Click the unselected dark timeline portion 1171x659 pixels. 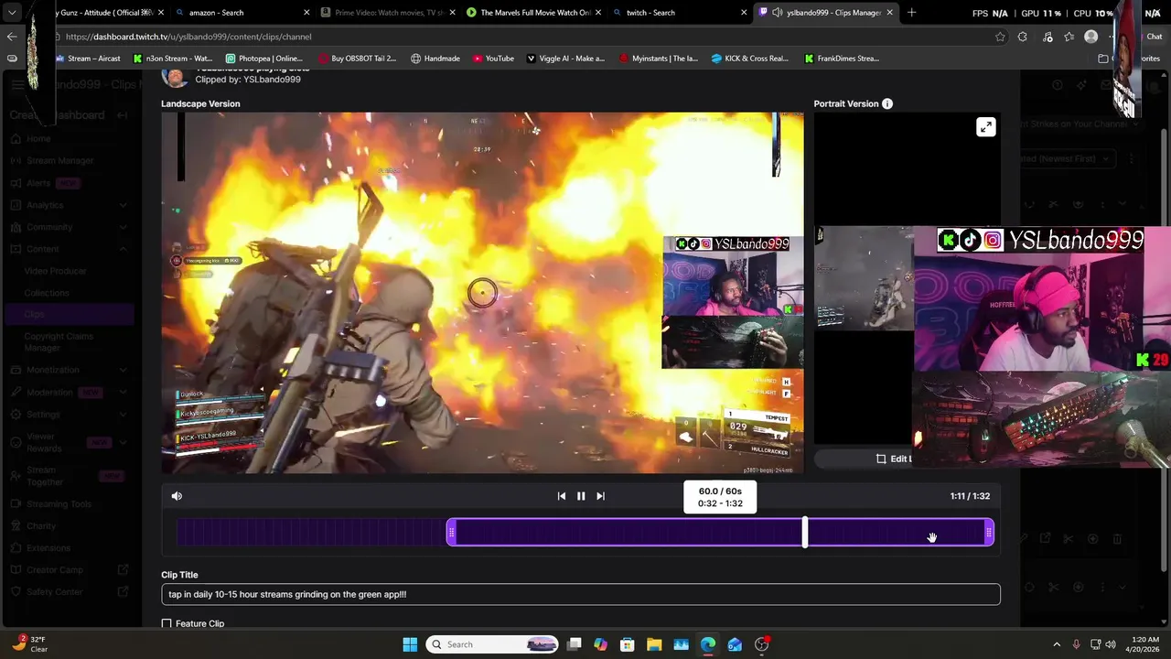click(311, 533)
